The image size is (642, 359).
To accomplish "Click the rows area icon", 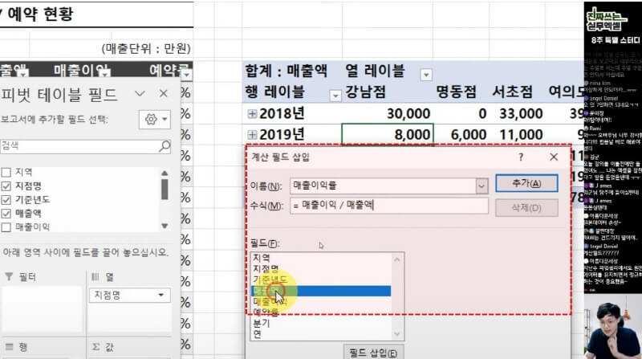I will click(9, 347).
